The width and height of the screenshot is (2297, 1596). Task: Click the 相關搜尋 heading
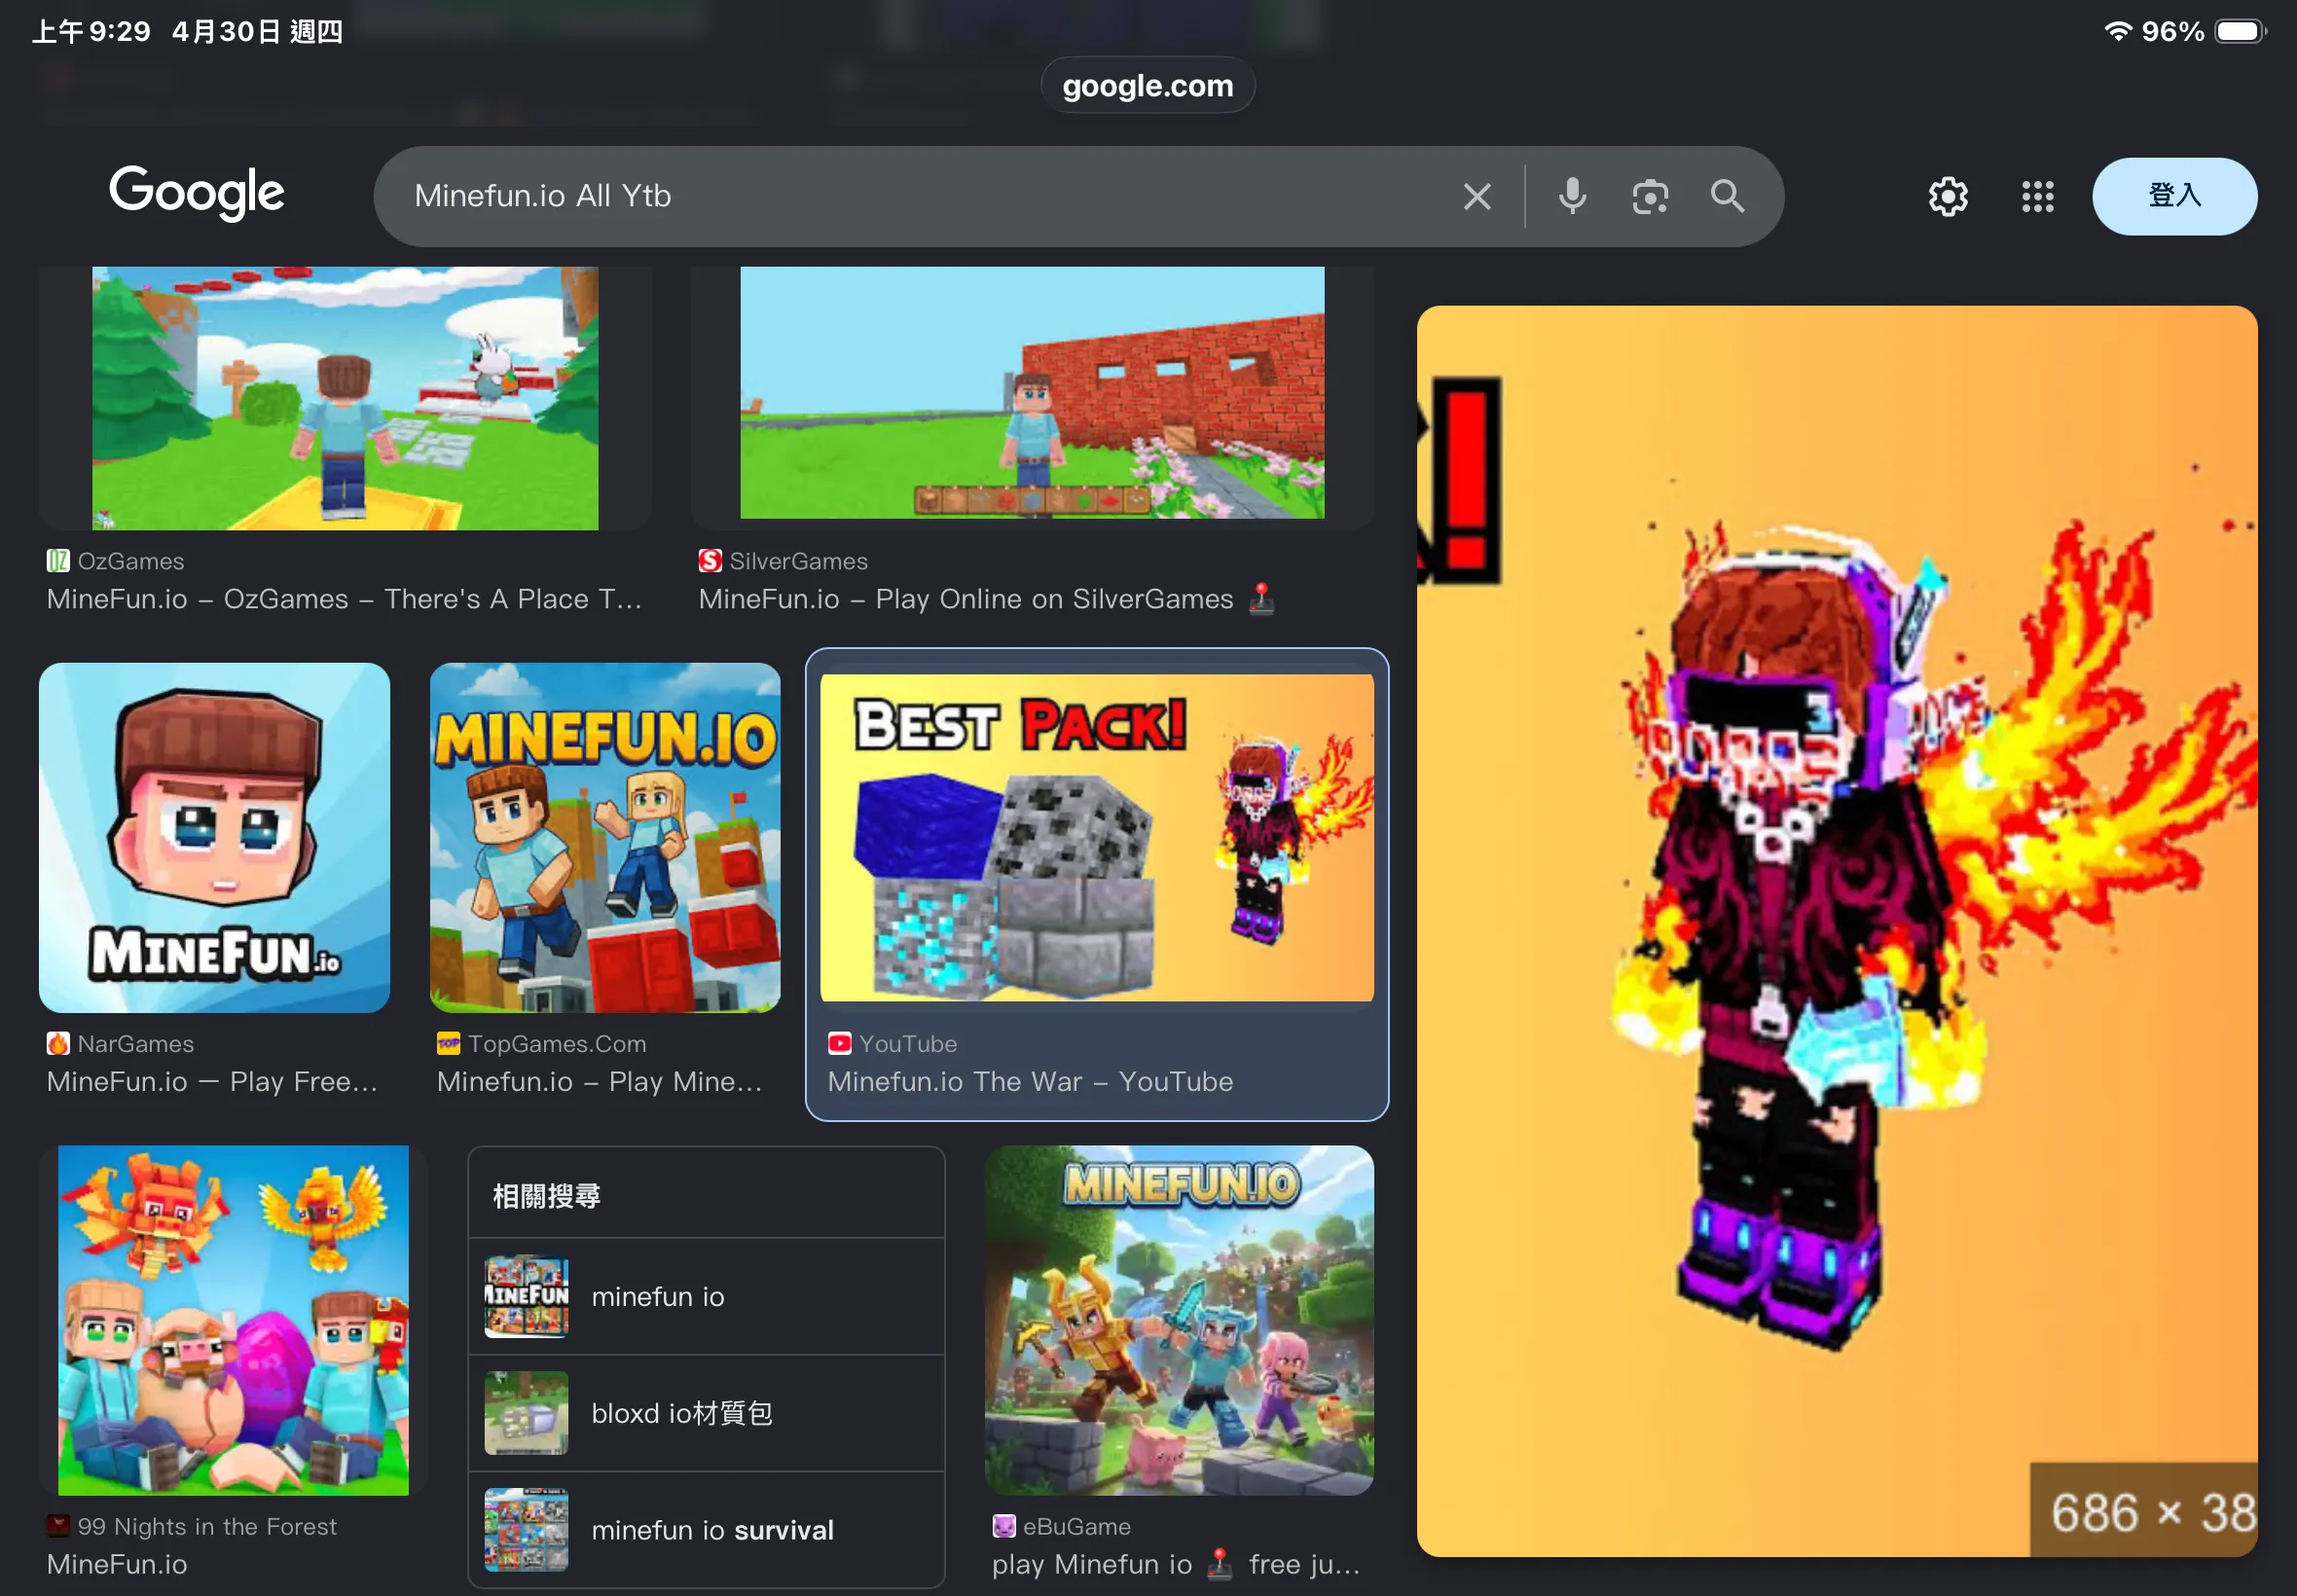point(546,1196)
